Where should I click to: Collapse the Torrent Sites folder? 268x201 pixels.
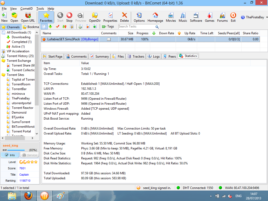pyautogui.click(x=3, y=75)
